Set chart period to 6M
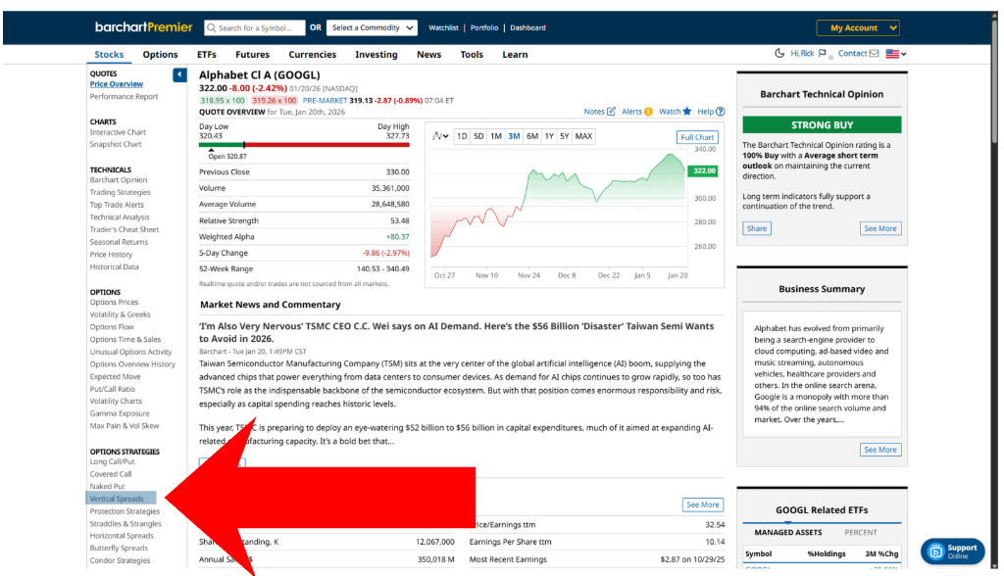1004x576 pixels. pos(532,136)
